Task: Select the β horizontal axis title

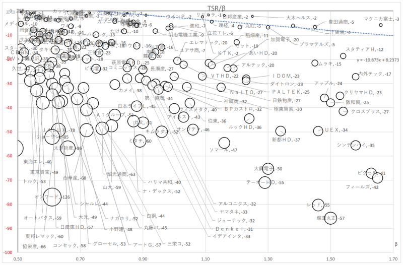Action: point(396,244)
